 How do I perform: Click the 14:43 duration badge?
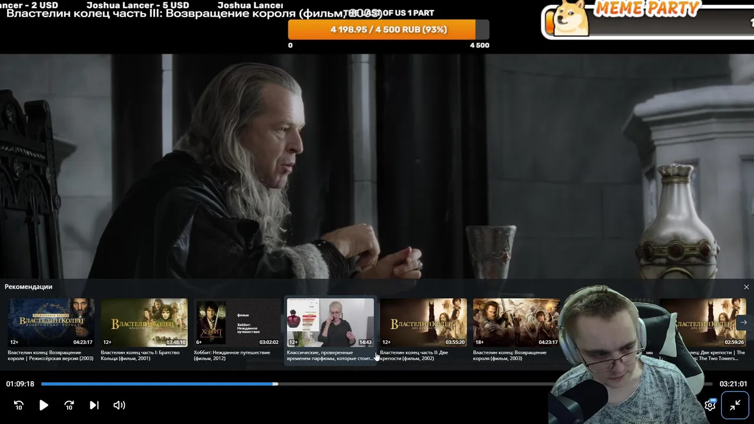point(365,342)
